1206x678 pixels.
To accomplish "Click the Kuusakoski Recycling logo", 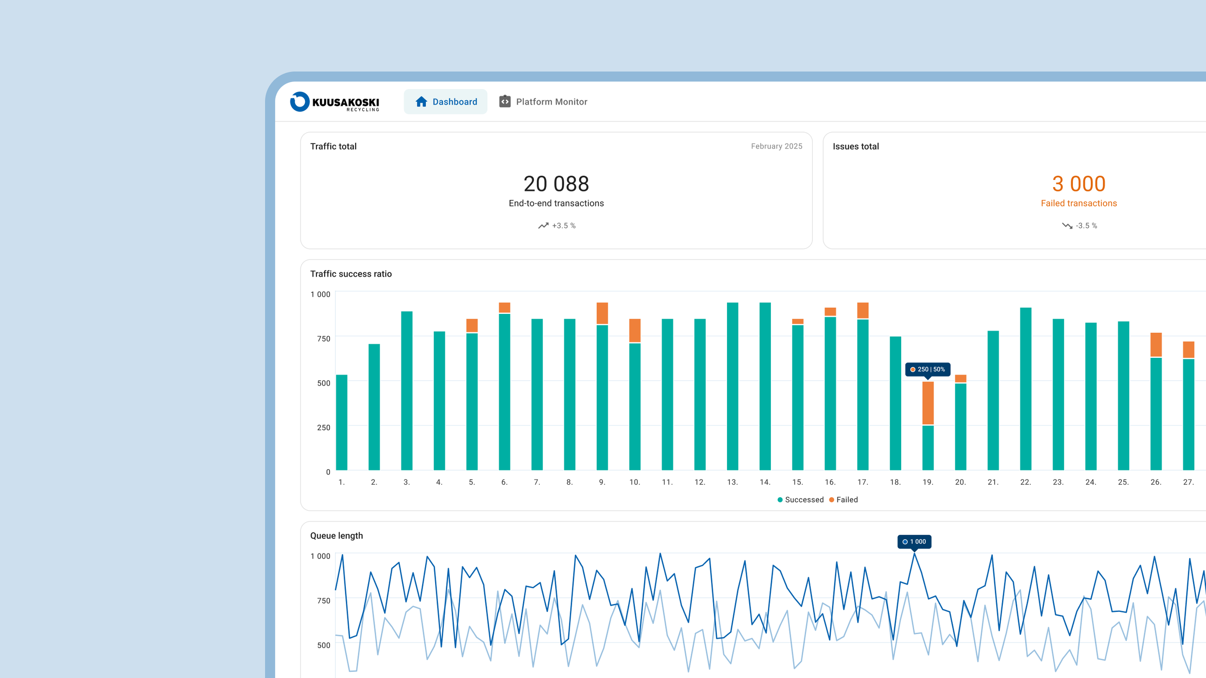I will [x=334, y=102].
